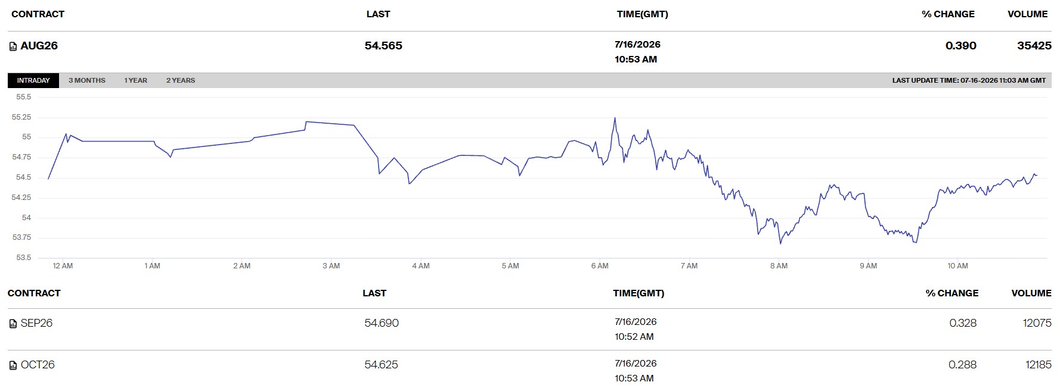
Task: Click the AUG26 contract chart icon
Action: pos(13,46)
